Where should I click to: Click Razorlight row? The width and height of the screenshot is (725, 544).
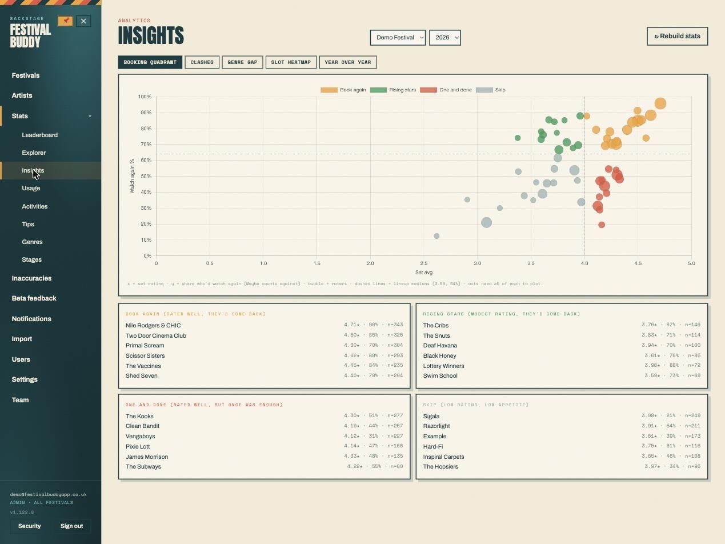coord(562,426)
